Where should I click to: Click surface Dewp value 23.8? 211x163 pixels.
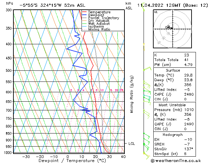point(188,80)
